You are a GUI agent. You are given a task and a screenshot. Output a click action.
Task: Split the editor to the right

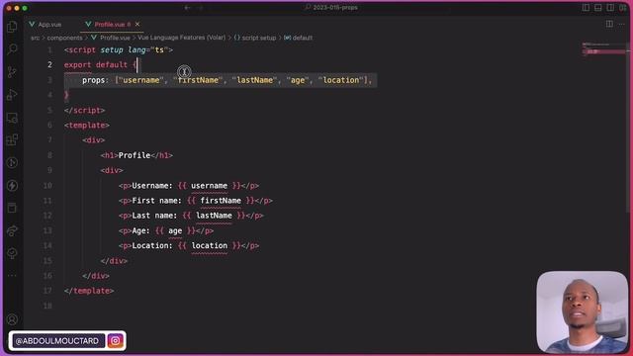[x=609, y=24]
